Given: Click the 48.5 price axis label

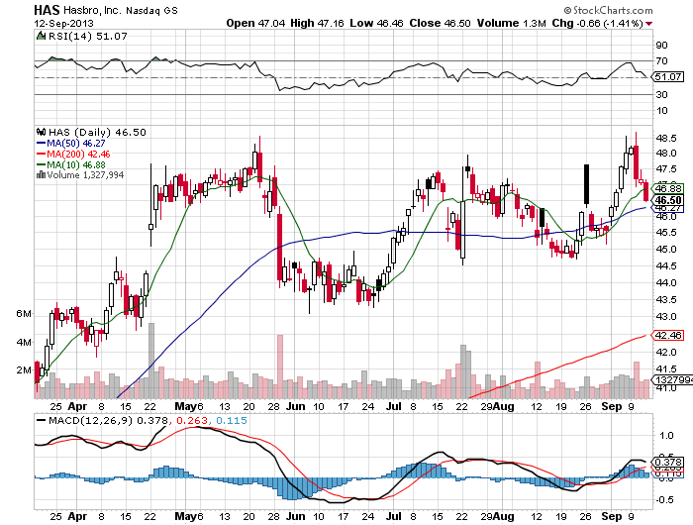Looking at the screenshot, I should coord(666,139).
